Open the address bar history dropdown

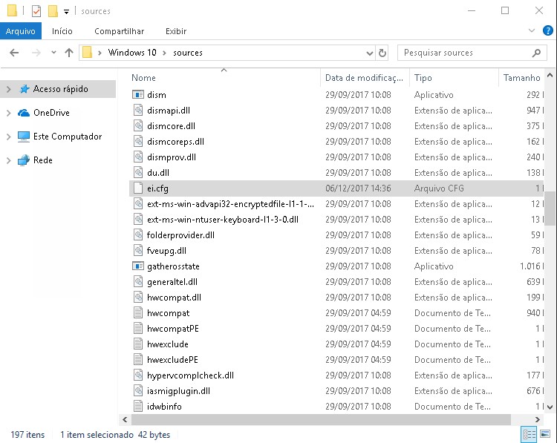point(369,53)
